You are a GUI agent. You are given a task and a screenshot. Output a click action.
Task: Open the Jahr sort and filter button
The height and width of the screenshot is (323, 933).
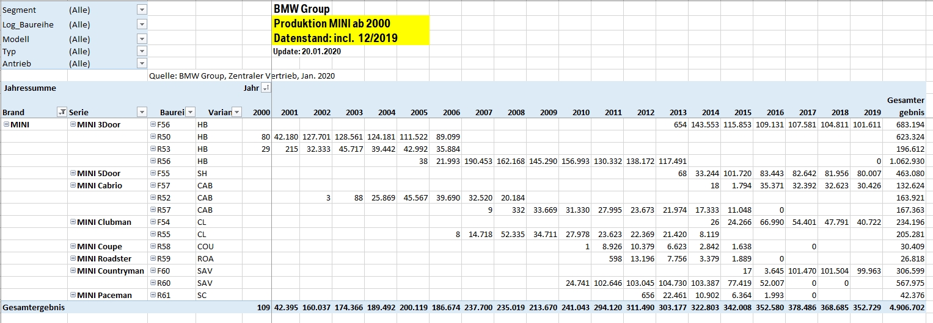coord(265,88)
